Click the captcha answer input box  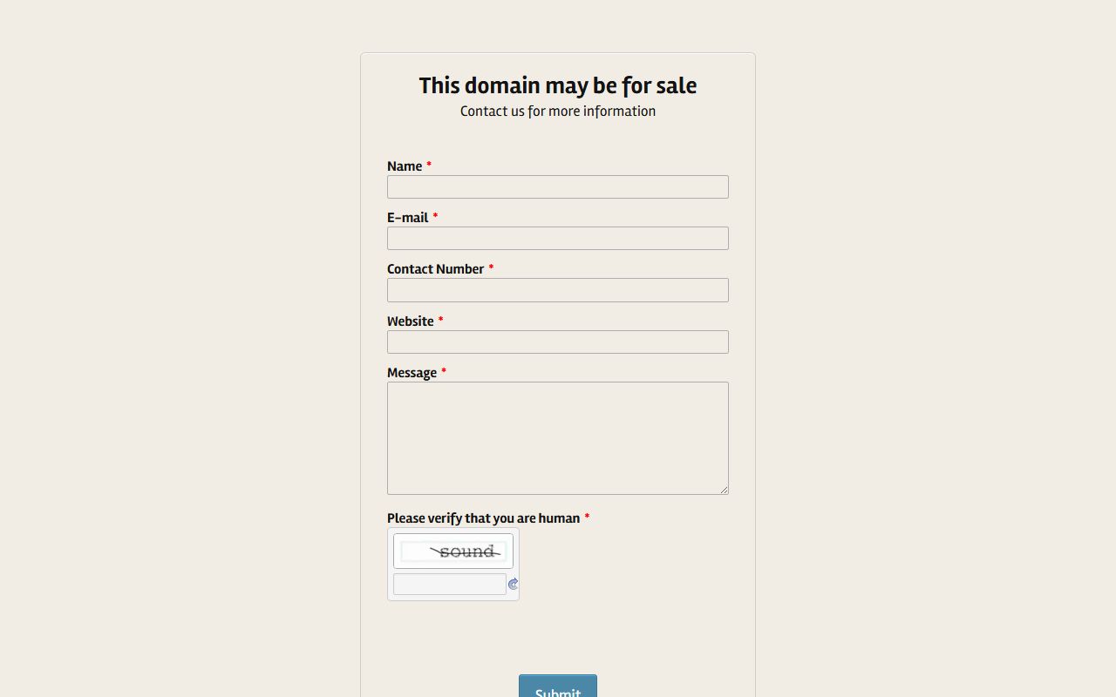click(449, 584)
